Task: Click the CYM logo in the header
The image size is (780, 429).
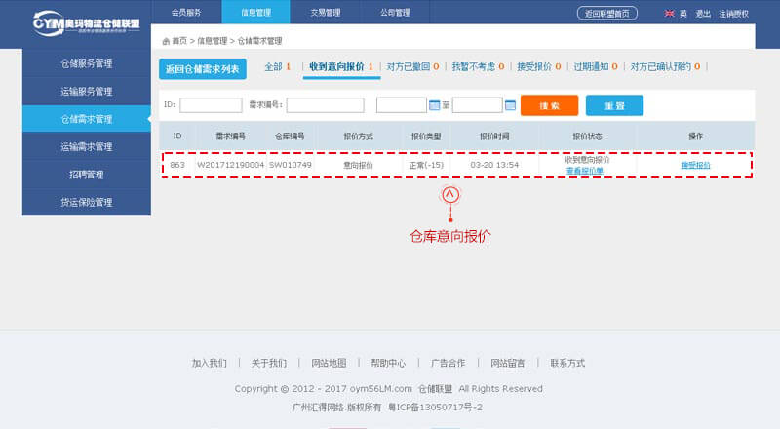Action: [86, 23]
